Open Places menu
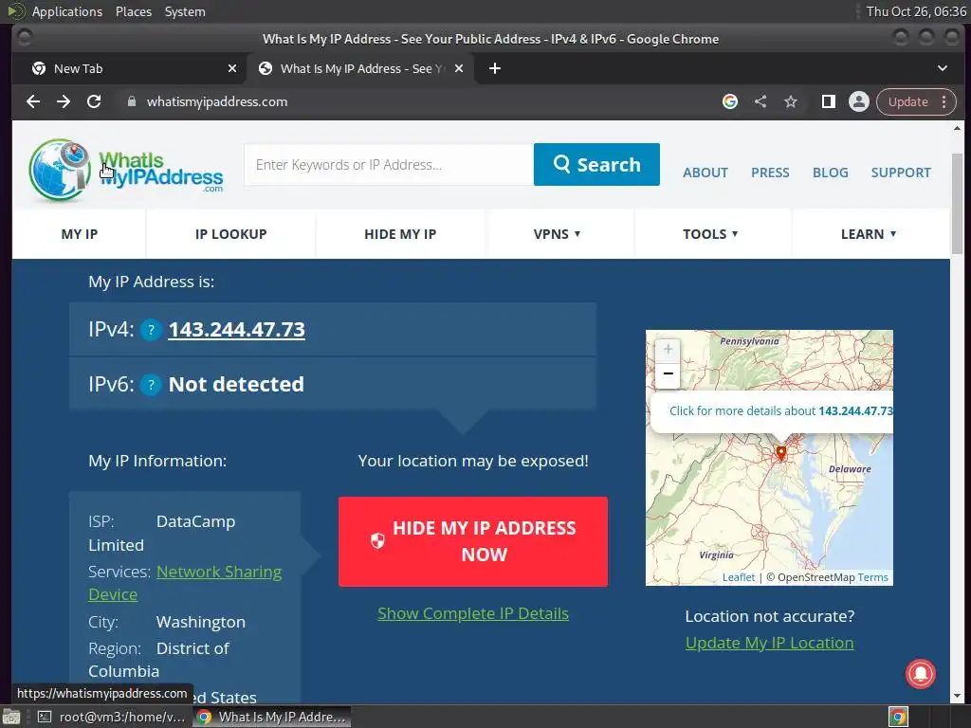 133,11
